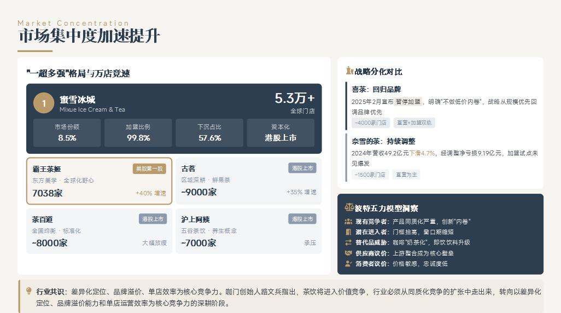Click the balance scale icon beside 波特五力模型洞察
561x313 pixels.
(349, 207)
